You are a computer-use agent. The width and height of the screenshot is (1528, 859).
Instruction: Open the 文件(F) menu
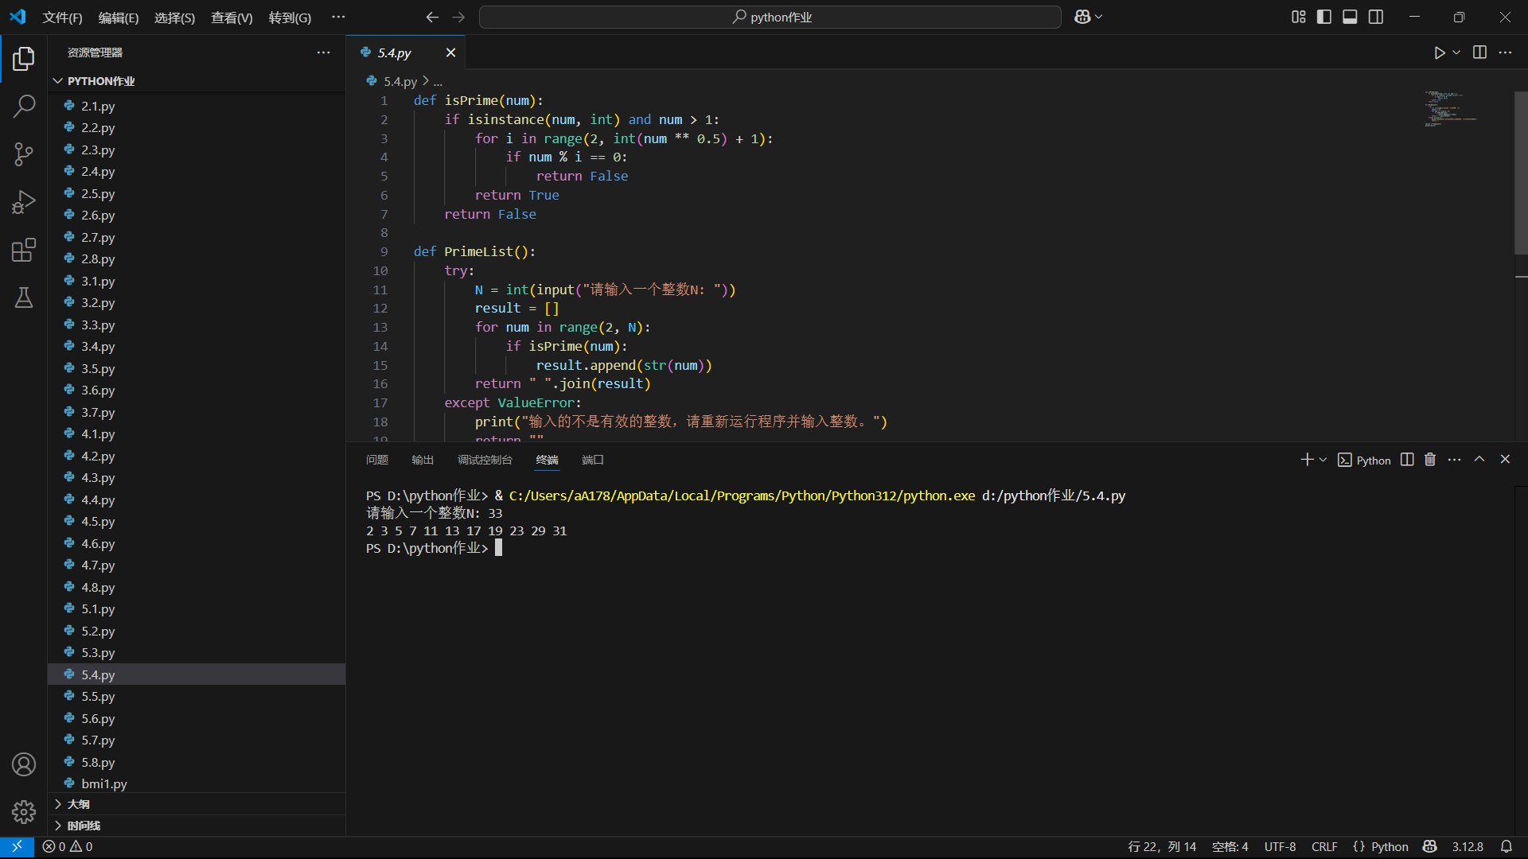coord(62,17)
